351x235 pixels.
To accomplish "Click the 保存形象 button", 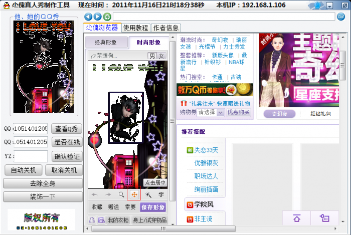I will click(x=153, y=207).
